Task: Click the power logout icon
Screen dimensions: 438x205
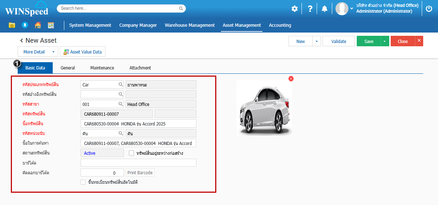Action: (x=429, y=9)
